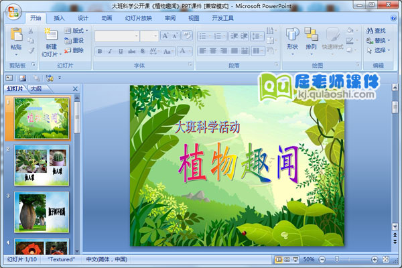The height and width of the screenshot is (268, 402).
Task: Toggle Underline formatting
Action: pos(121,52)
